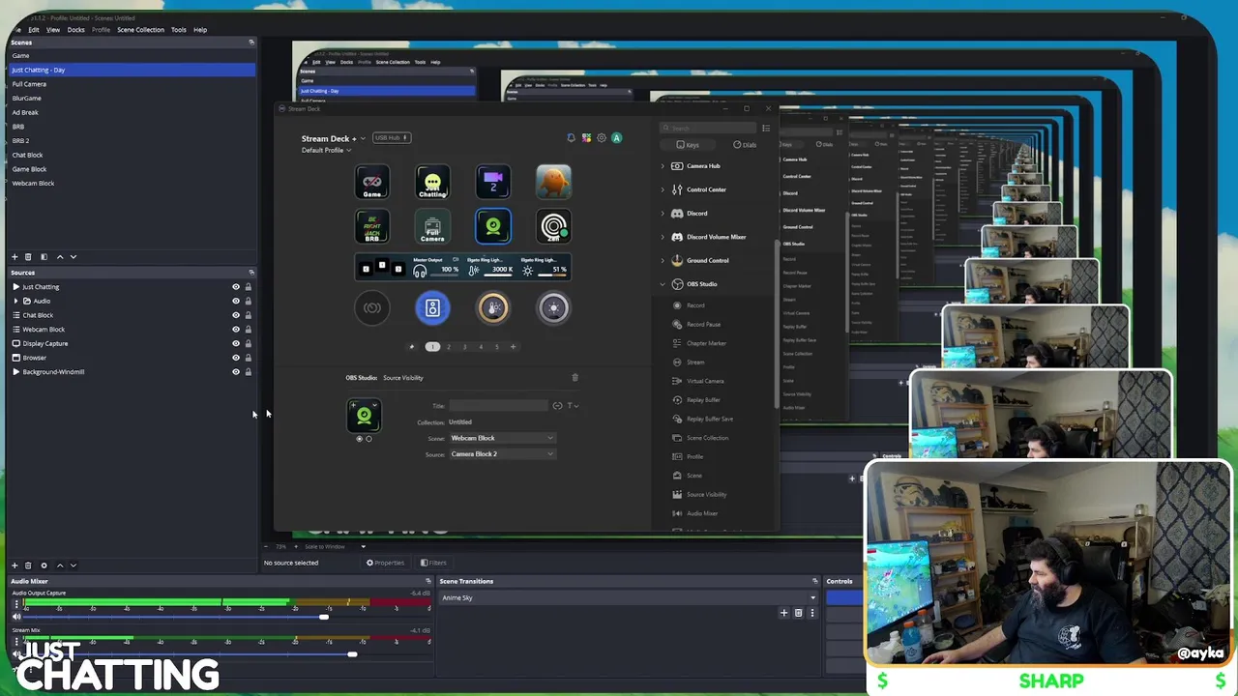This screenshot has width=1238, height=696.
Task: Hide the Display Capture source
Action: click(x=235, y=343)
